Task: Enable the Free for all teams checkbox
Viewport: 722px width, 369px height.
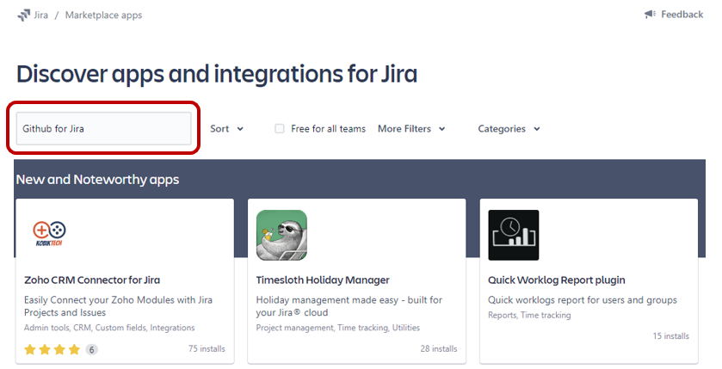Action: 280,128
